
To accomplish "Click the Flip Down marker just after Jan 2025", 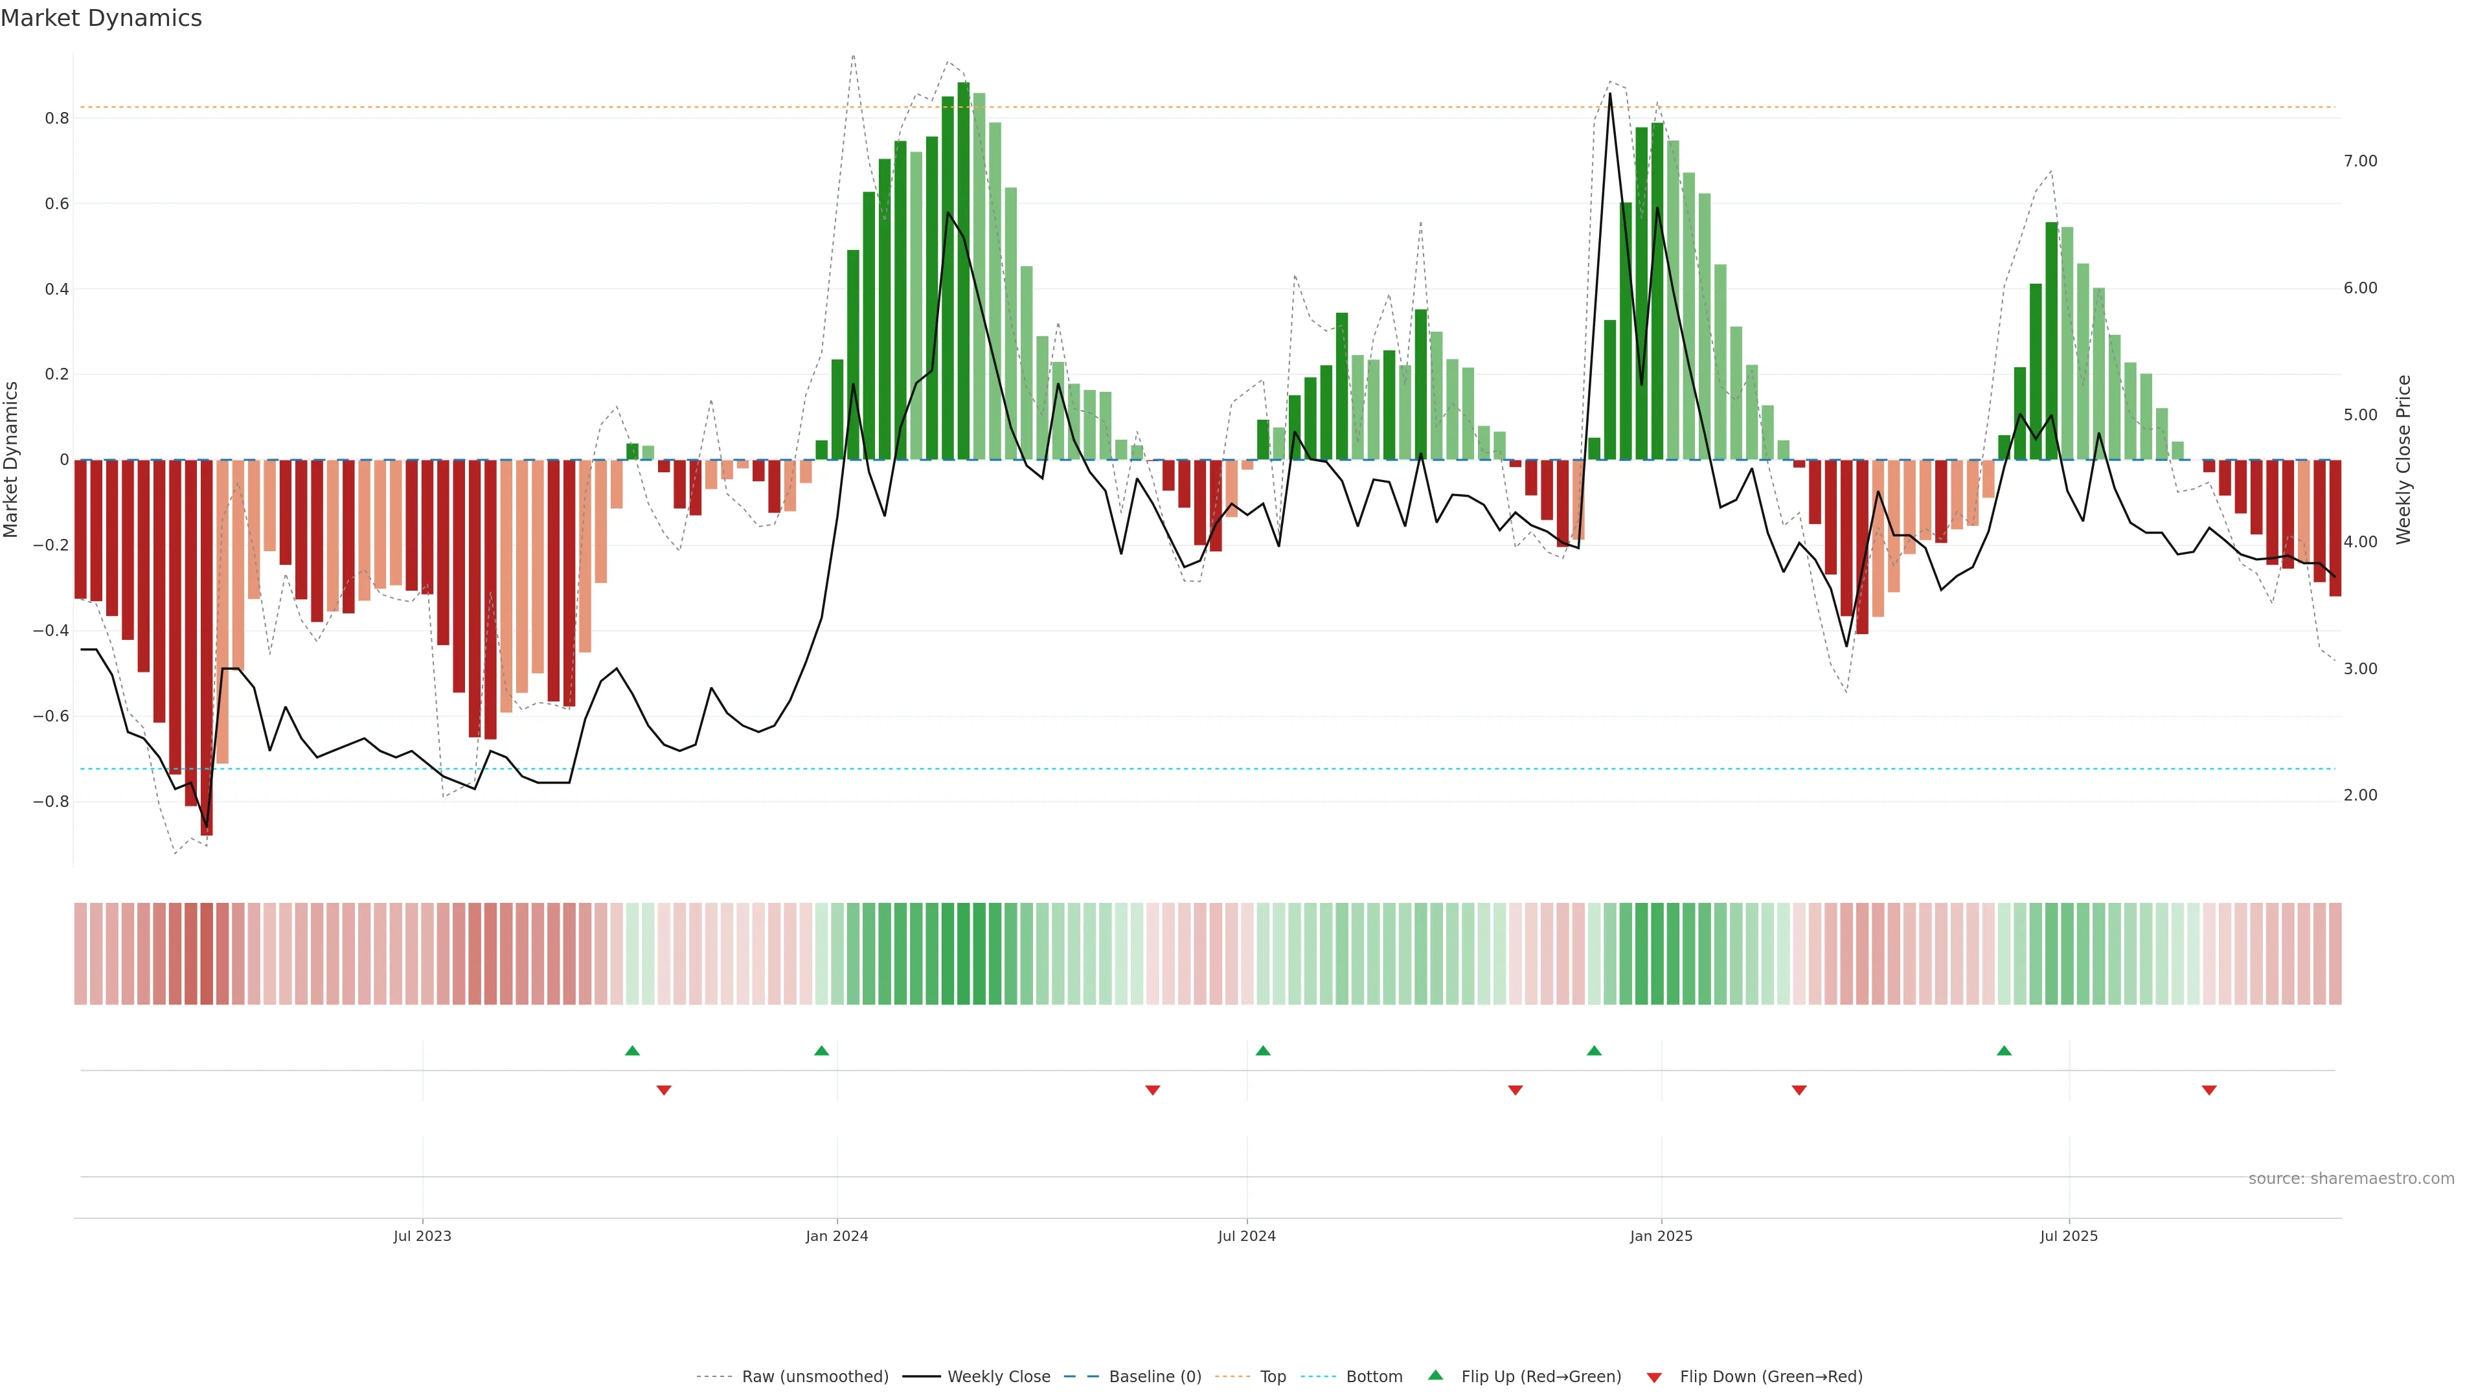I will [x=1799, y=1090].
